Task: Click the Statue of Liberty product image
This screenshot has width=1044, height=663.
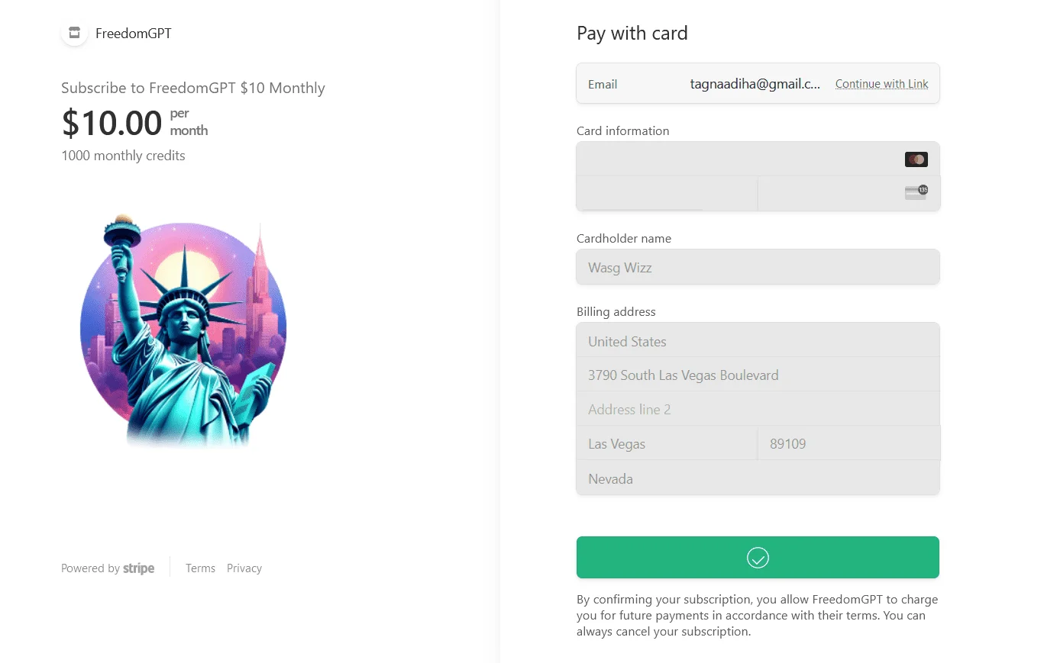Action: pyautogui.click(x=184, y=330)
